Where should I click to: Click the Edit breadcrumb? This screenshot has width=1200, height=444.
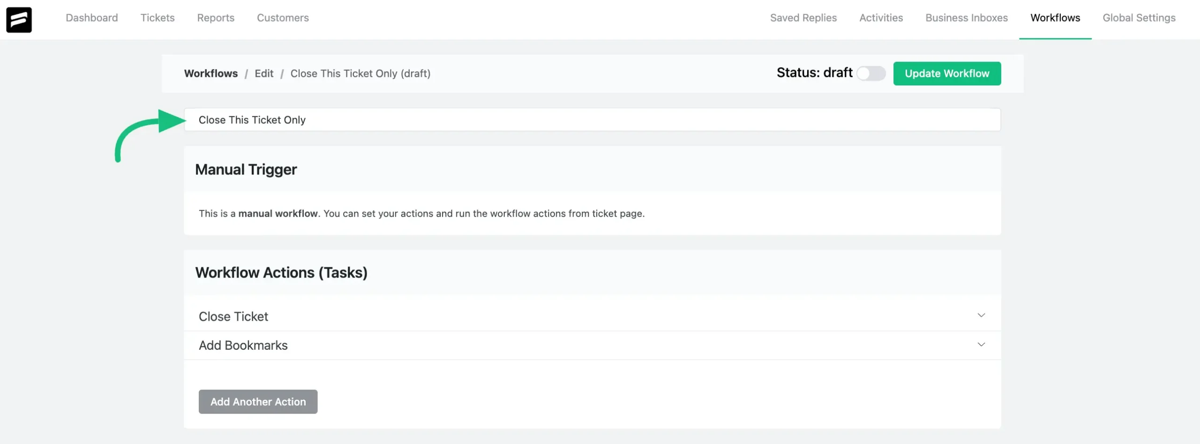(264, 74)
